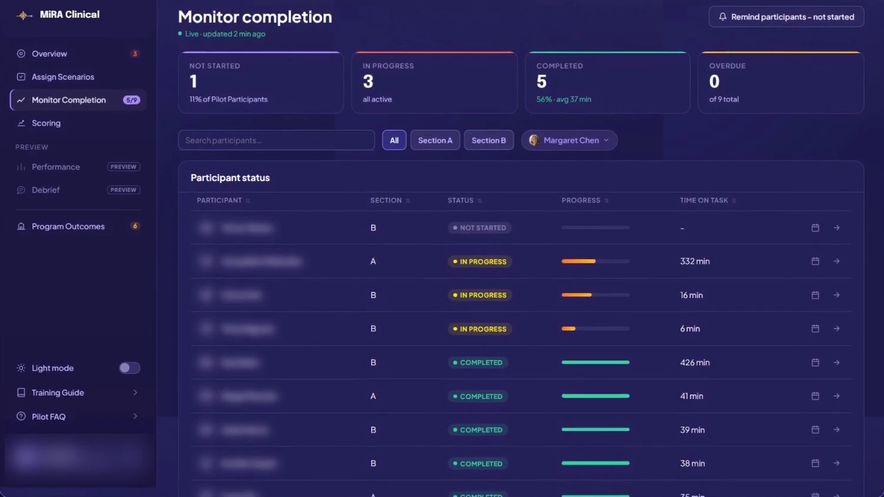Open the Performance preview page
884x497 pixels.
tap(78, 166)
